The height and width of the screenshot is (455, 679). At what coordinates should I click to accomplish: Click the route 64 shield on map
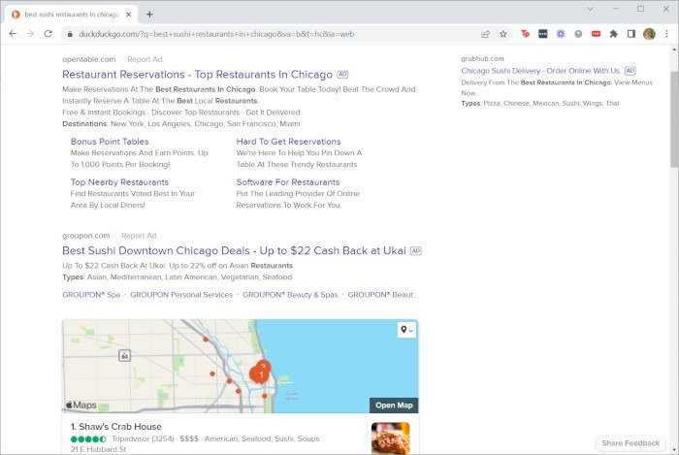(x=125, y=356)
